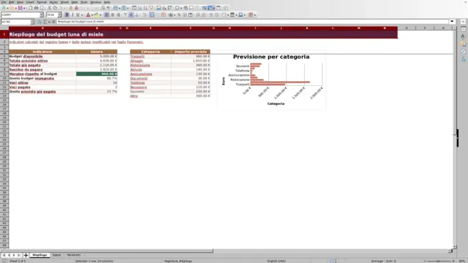Click the yellow background color highlighter swatch
The height and width of the screenshot is (263, 468).
[96, 15]
